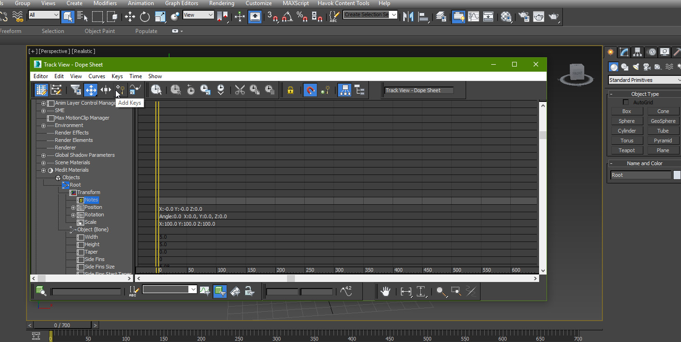Open the object color swatch beside Root
The image size is (681, 342).
pos(677,174)
